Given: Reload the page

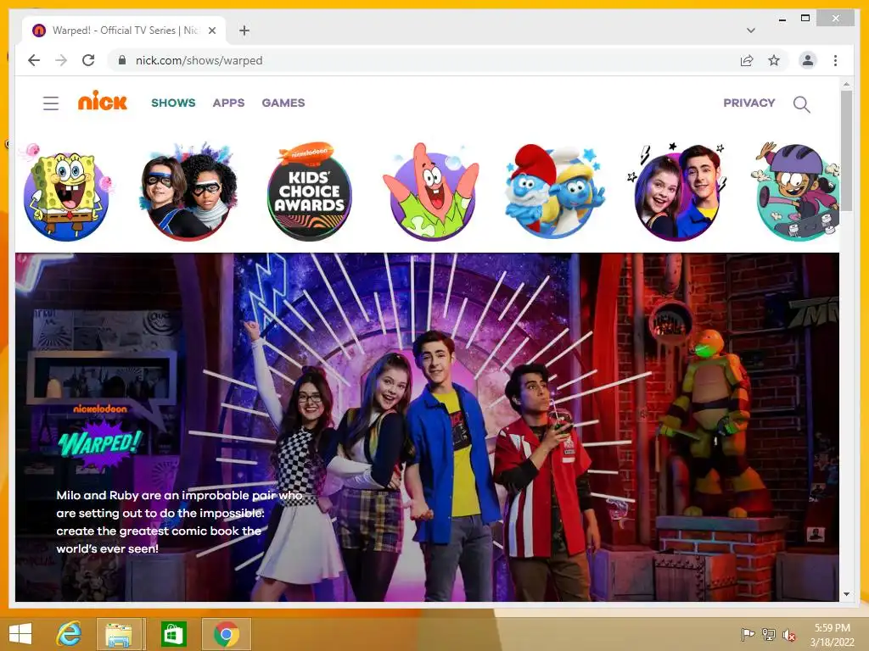Looking at the screenshot, I should [x=88, y=60].
